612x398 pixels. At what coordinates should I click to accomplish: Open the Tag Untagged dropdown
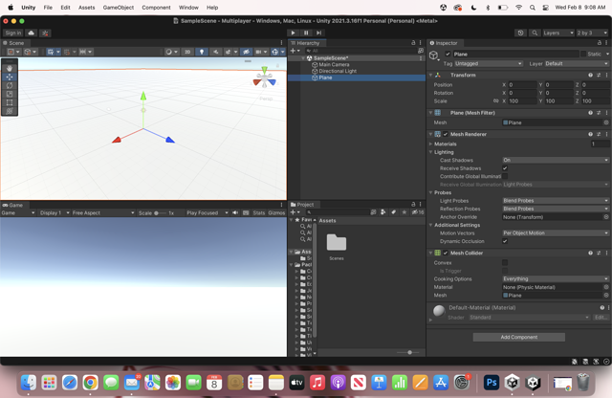point(489,64)
